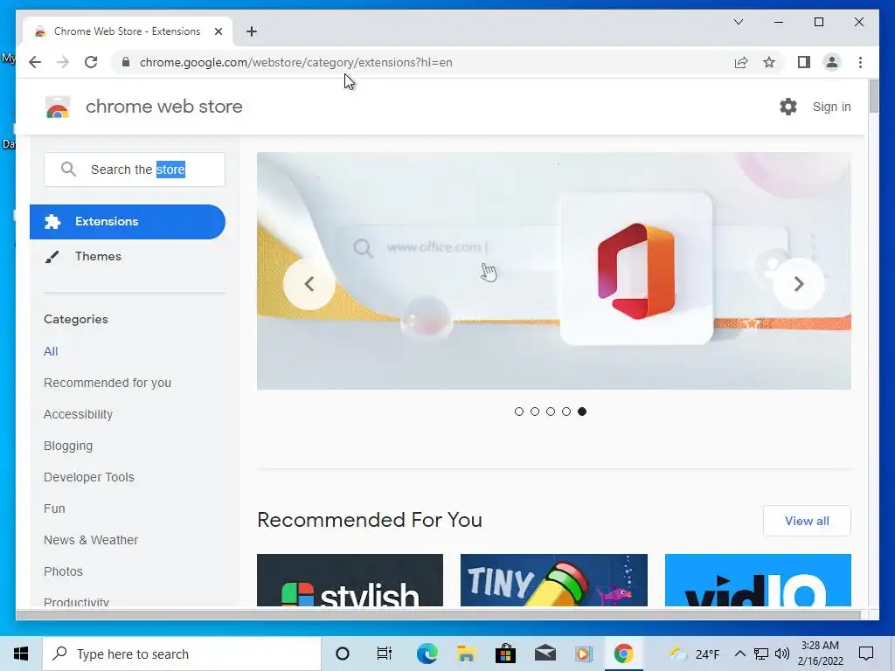Click the Search the store field
This screenshot has width=895, height=671.
tap(134, 169)
